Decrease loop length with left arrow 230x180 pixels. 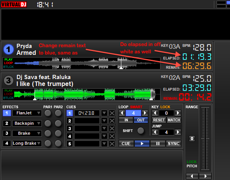pos(122,113)
